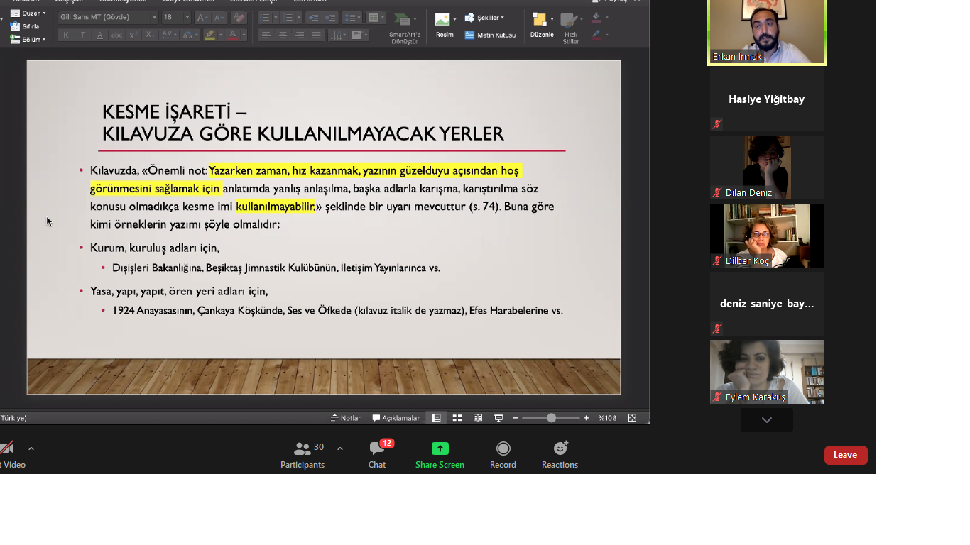Toggle superscript formatting button
970x545 pixels.
[x=133, y=35]
